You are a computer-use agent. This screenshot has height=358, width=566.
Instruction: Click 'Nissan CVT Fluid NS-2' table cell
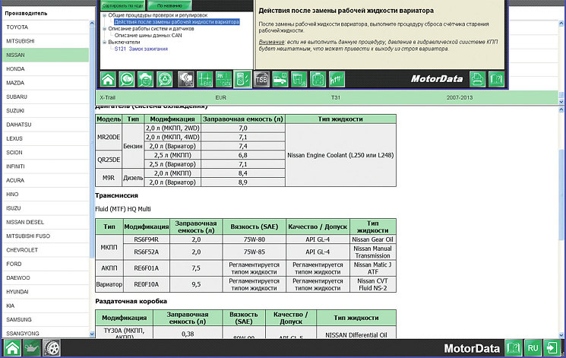372,284
